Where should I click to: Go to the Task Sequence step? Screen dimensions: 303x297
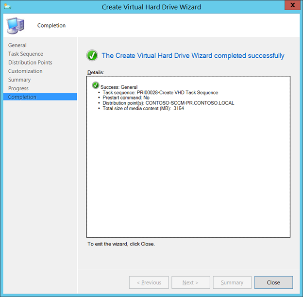[x=26, y=54]
